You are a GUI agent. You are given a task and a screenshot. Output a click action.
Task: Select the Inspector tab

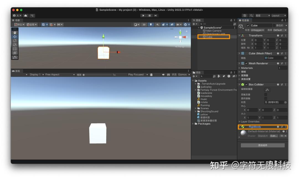244,20
